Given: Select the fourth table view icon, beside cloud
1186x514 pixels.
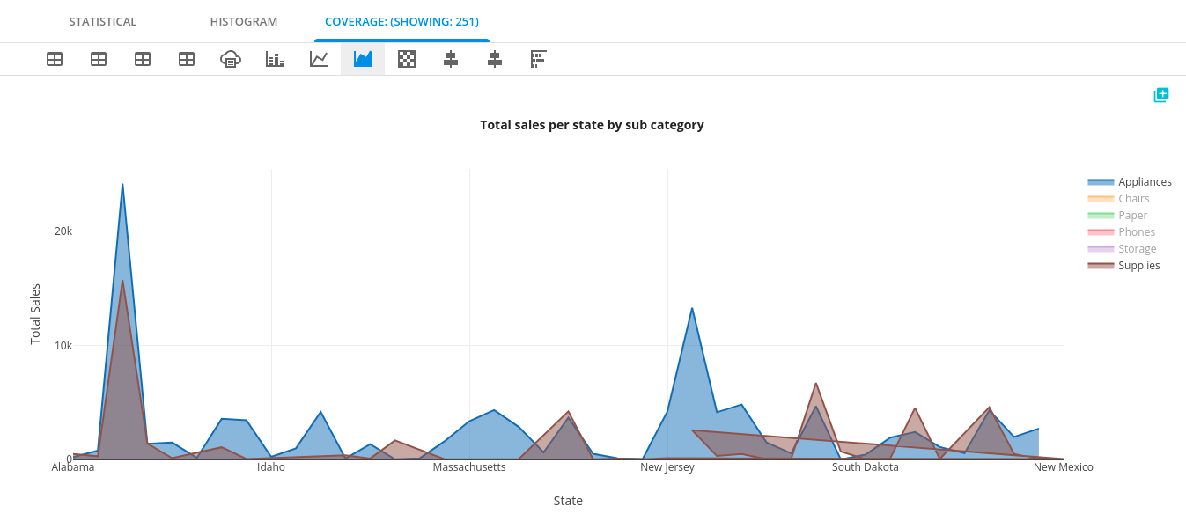Looking at the screenshot, I should pyautogui.click(x=187, y=59).
